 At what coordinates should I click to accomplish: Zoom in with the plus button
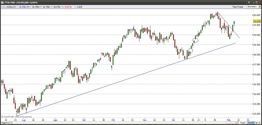(257, 123)
